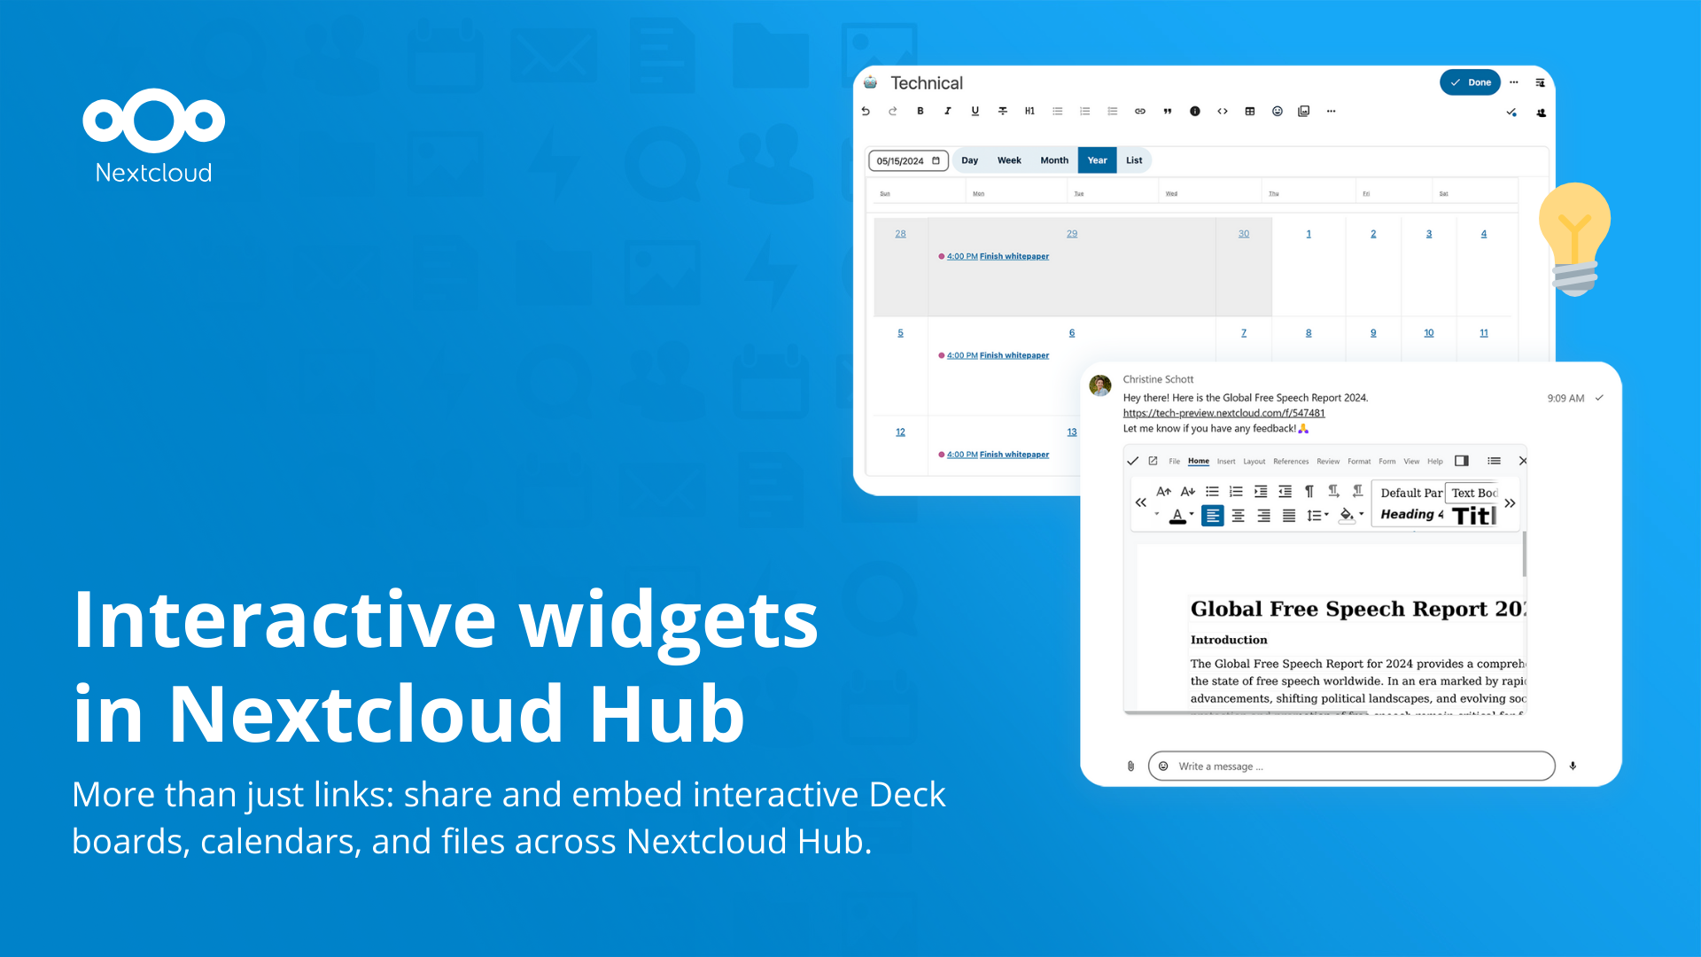
Task: Click the link insert icon
Action: [1140, 111]
